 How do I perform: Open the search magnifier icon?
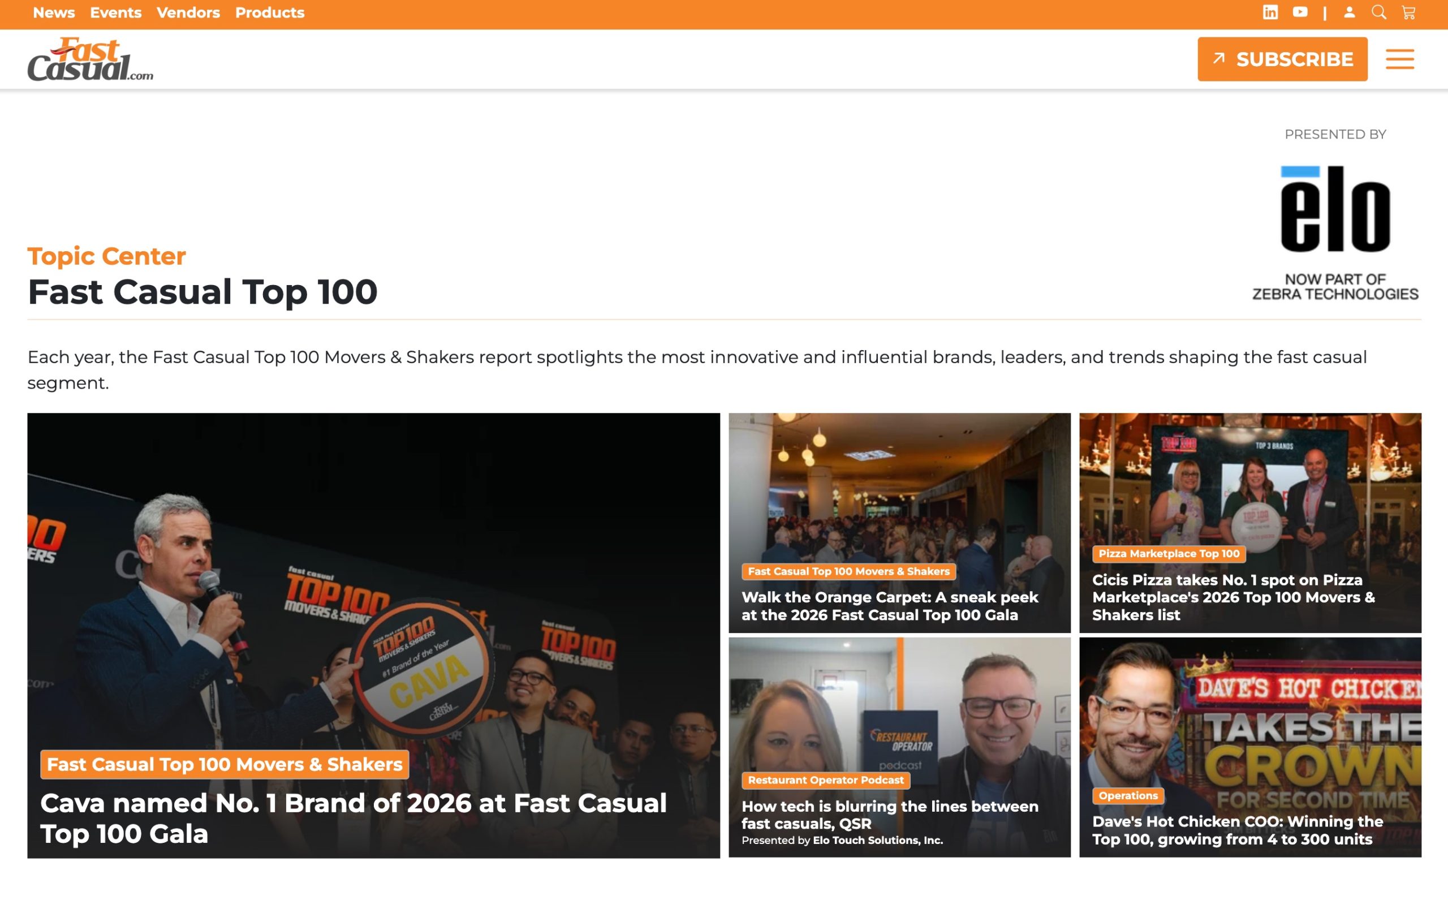coord(1379,12)
